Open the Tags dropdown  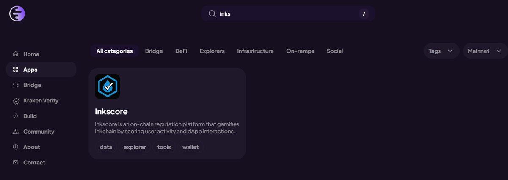[442, 51]
